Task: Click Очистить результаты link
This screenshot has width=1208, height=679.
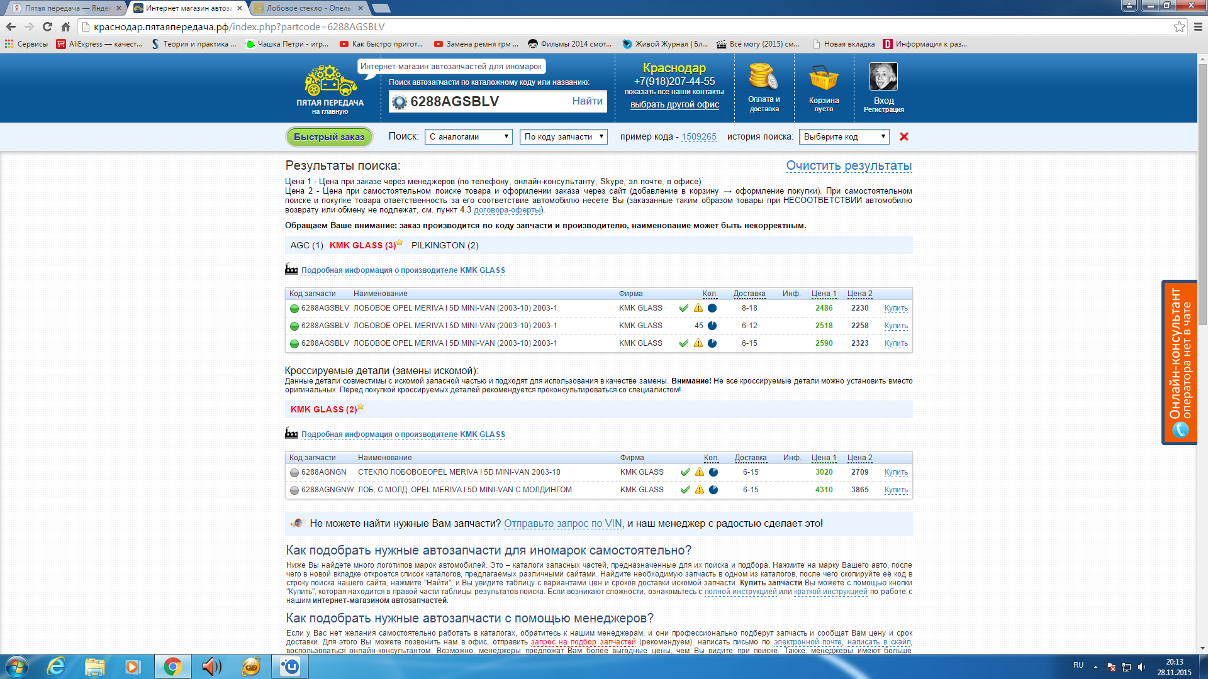Action: [x=849, y=165]
